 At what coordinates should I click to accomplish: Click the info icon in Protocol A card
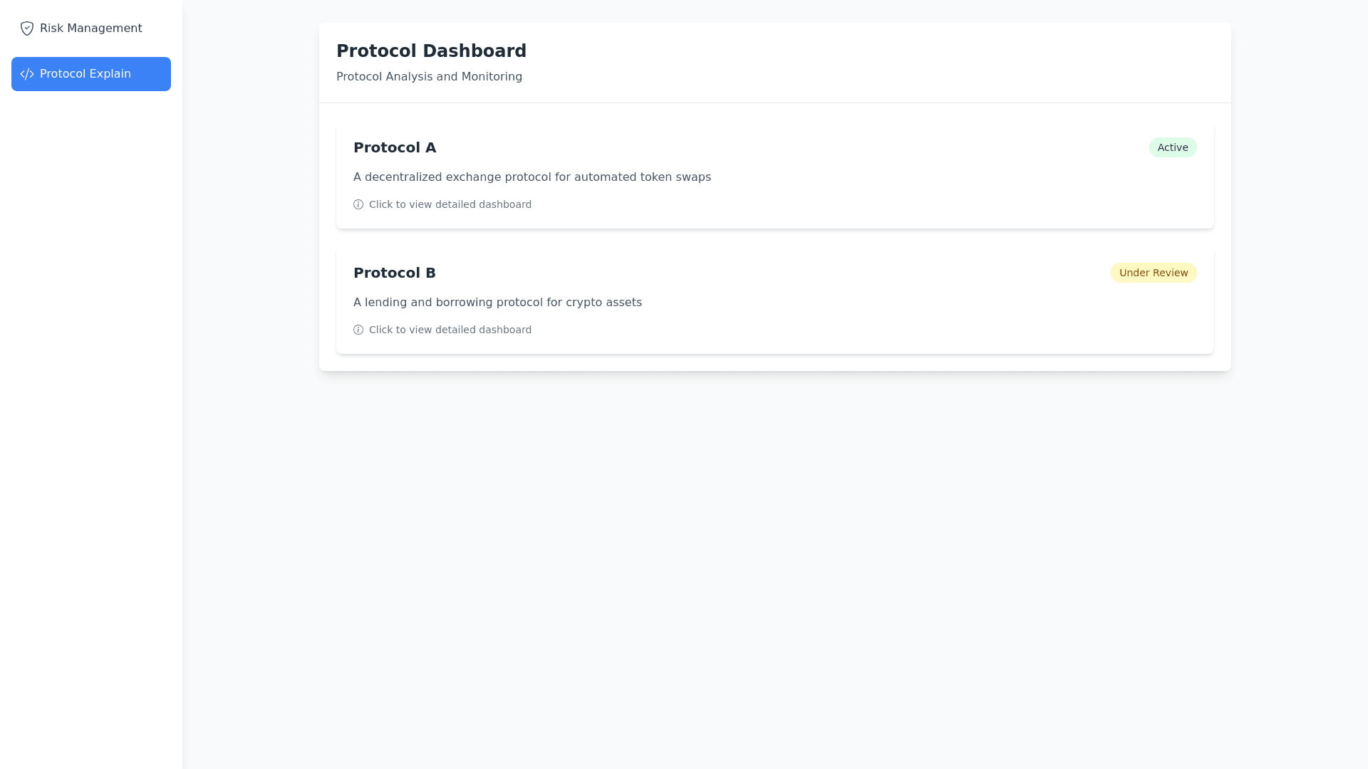[x=358, y=204]
